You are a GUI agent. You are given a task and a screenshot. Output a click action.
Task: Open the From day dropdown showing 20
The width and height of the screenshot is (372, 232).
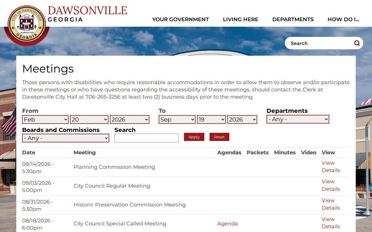pos(90,119)
